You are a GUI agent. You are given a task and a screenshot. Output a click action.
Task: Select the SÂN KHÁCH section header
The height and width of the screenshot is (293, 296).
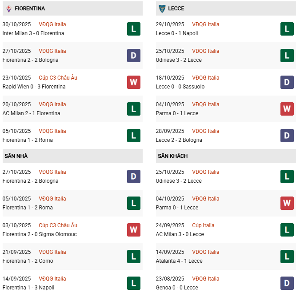coord(172,156)
